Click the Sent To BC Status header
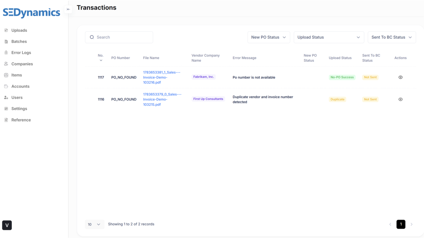The image size is (430, 242). [371, 58]
